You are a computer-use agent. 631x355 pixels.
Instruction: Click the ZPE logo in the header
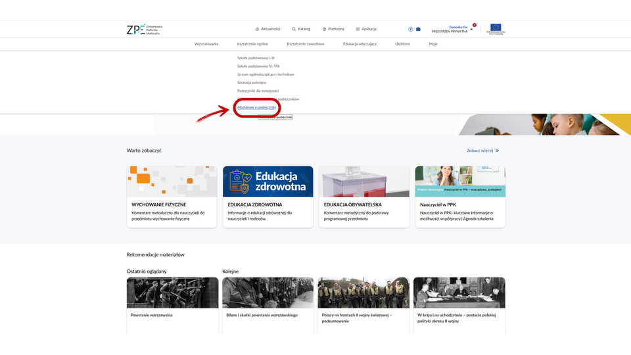144,29
